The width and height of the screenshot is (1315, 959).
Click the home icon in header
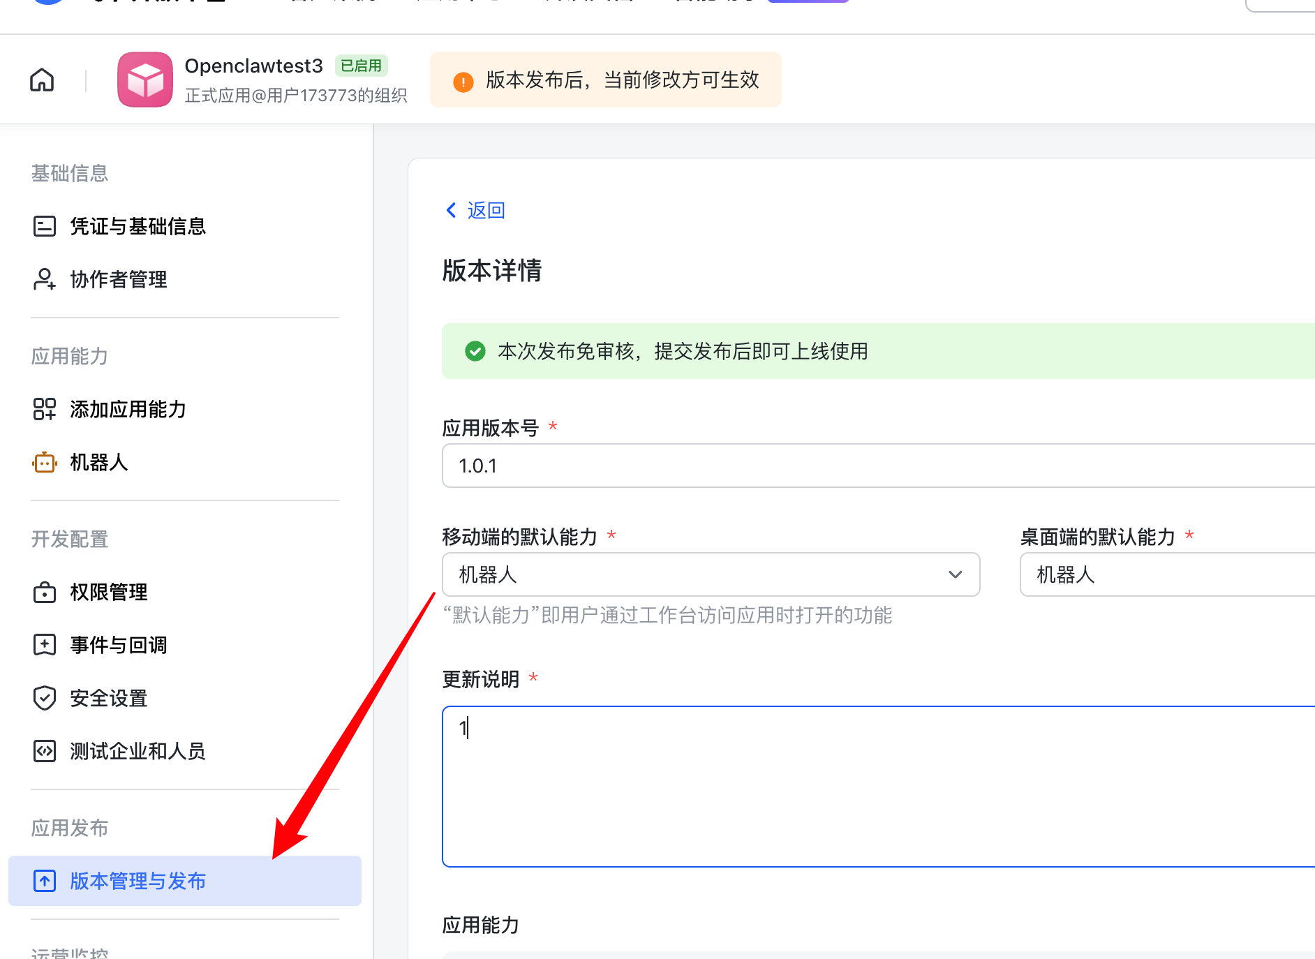[42, 80]
